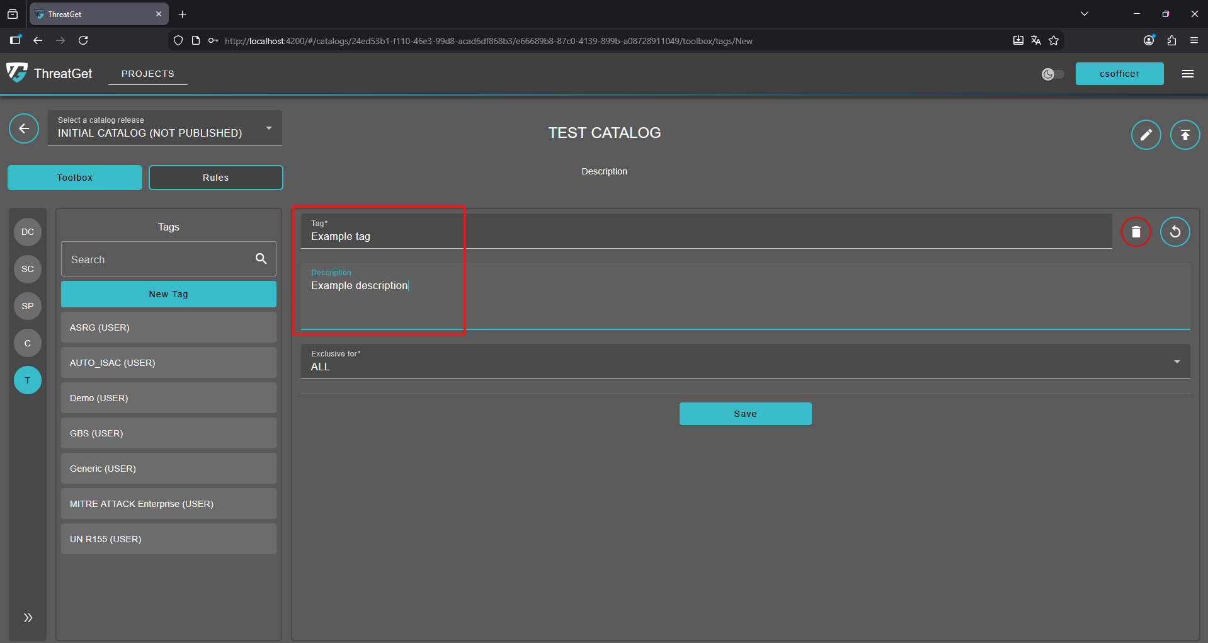Image resolution: width=1208 pixels, height=643 pixels.
Task: Open the hamburger menu beside csofficer
Action: pyautogui.click(x=1187, y=74)
